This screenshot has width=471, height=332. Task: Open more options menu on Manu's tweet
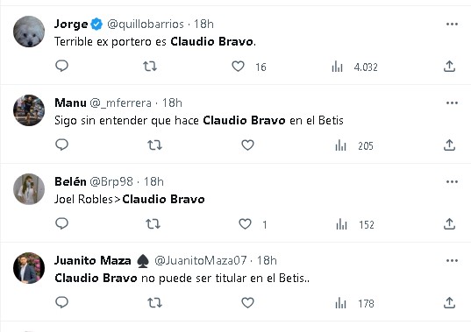pyautogui.click(x=452, y=102)
